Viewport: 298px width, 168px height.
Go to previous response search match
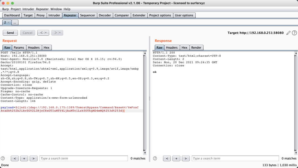167,158
